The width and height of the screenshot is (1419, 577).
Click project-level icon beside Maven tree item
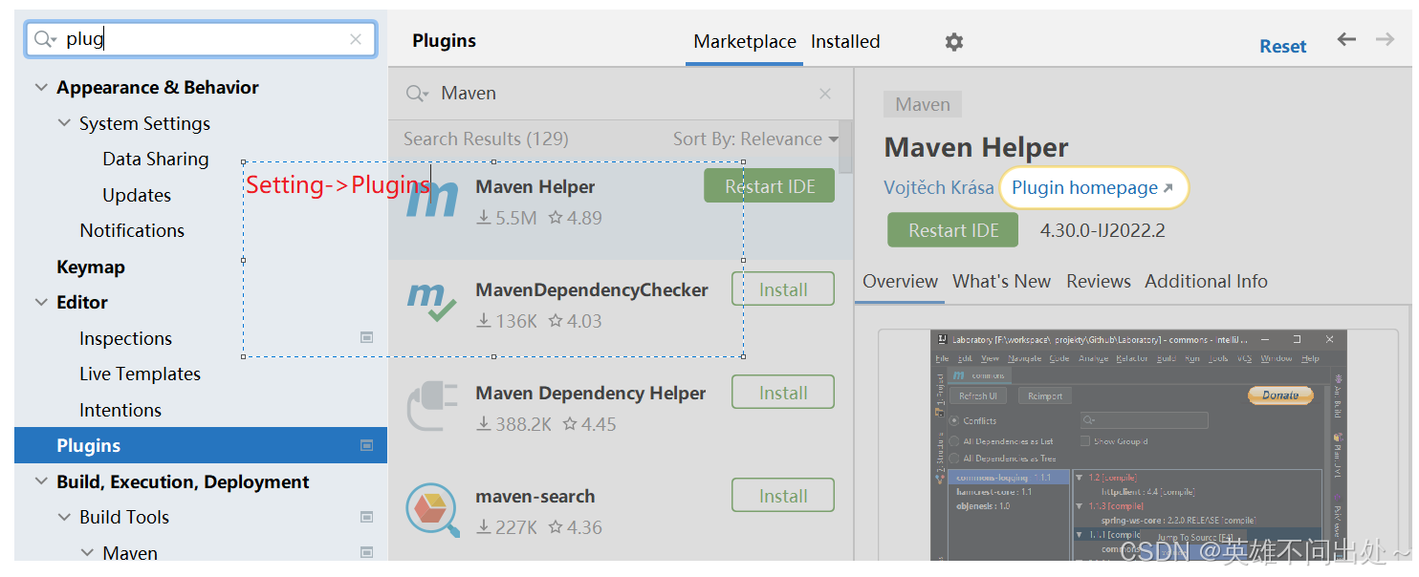coord(366,552)
